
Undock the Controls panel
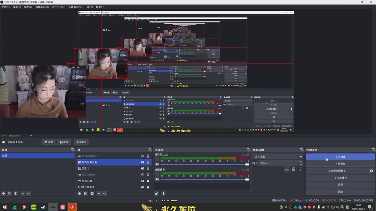373,150
